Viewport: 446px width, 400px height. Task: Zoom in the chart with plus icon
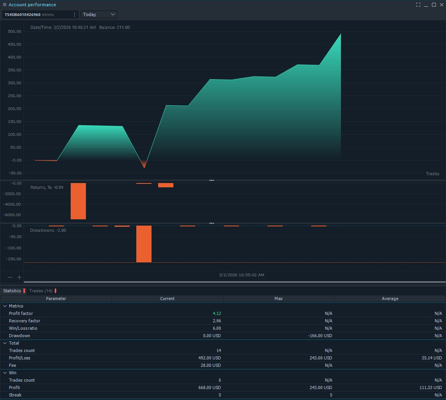[x=19, y=277]
